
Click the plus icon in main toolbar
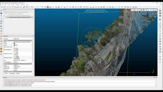point(76,7)
